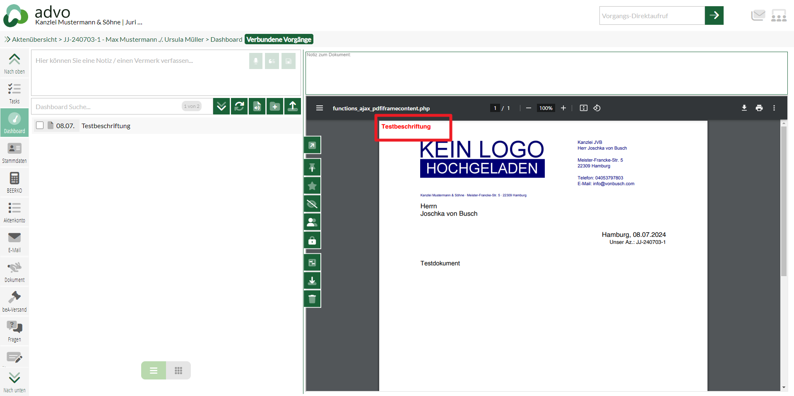Open the Aktenkonto sidebar section

click(14, 212)
